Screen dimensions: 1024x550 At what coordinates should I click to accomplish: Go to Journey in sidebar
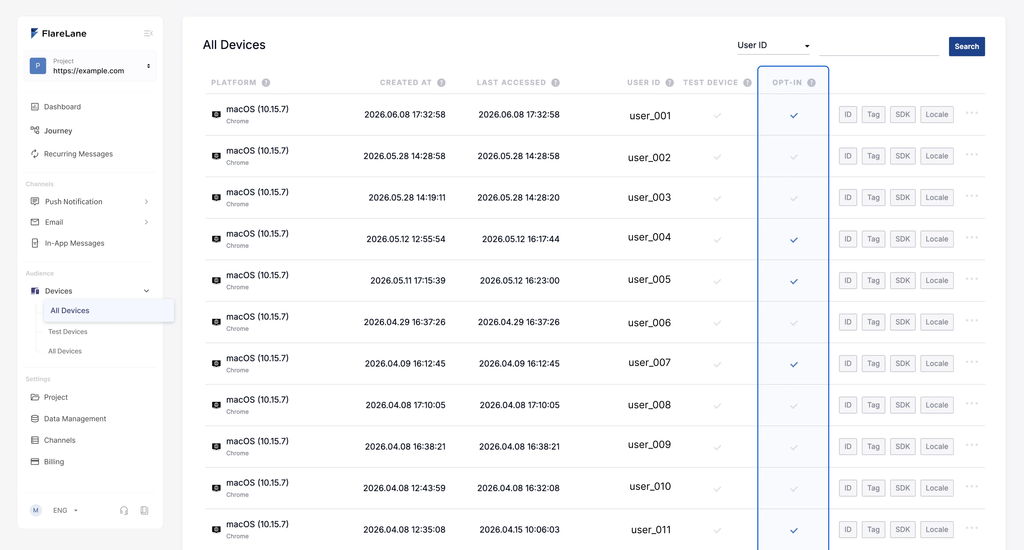click(58, 131)
